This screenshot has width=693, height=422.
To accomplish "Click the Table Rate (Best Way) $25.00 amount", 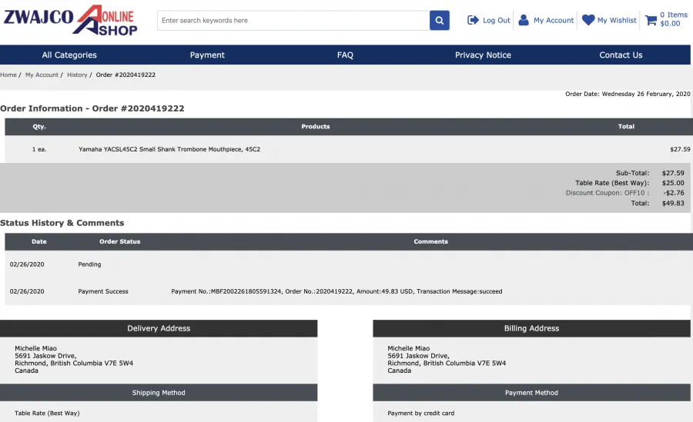I will click(x=673, y=183).
